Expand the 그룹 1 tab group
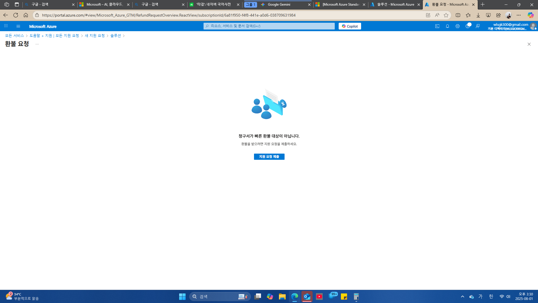This screenshot has height=303, width=538. 250,4
